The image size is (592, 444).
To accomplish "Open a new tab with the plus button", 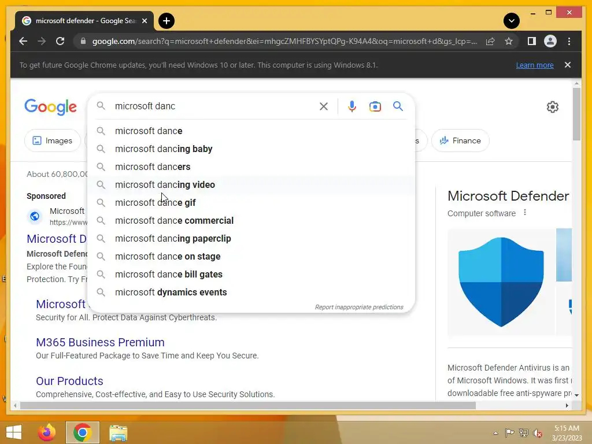I will [x=166, y=21].
